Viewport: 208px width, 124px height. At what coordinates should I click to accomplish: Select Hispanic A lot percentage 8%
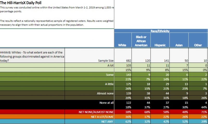coord(167,70)
